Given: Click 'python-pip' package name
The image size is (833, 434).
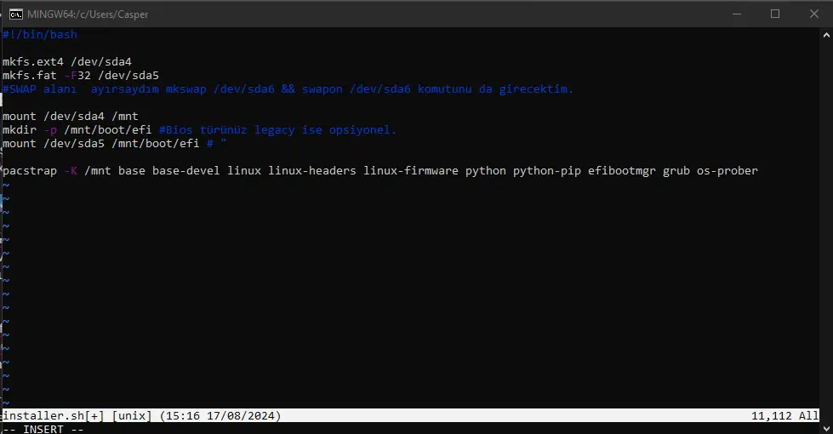Looking at the screenshot, I should click(546, 171).
